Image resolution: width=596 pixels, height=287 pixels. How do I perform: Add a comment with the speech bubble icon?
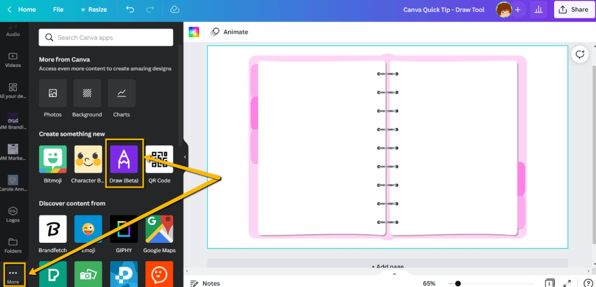coord(580,54)
